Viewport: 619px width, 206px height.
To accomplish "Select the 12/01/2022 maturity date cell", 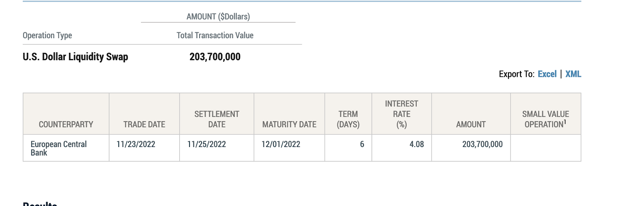I will [281, 144].
